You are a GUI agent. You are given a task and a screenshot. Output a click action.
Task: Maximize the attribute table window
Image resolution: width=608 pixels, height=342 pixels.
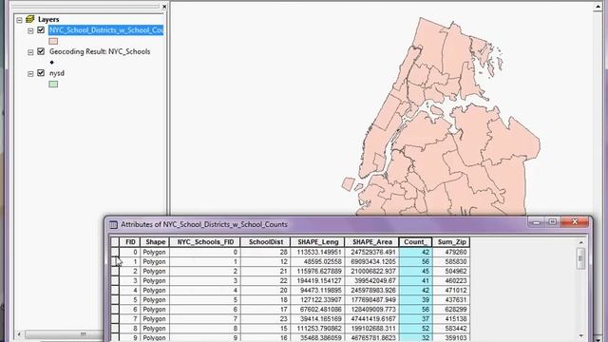[553, 222]
